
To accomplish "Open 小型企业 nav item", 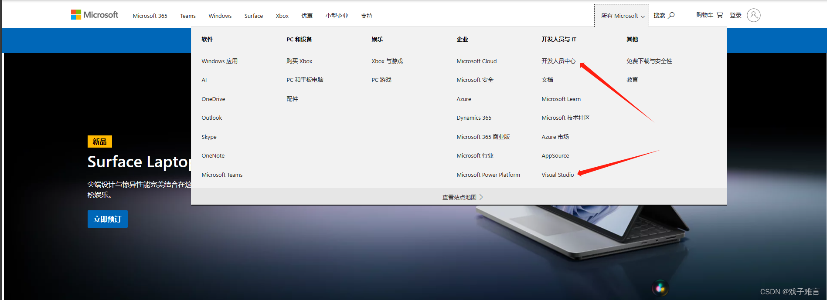I will pyautogui.click(x=337, y=16).
